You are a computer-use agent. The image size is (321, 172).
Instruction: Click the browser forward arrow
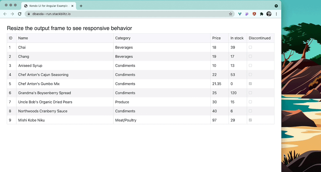tap(12, 14)
